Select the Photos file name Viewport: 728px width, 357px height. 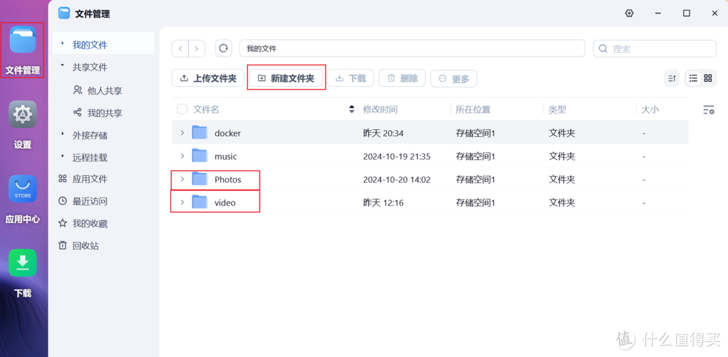click(228, 179)
